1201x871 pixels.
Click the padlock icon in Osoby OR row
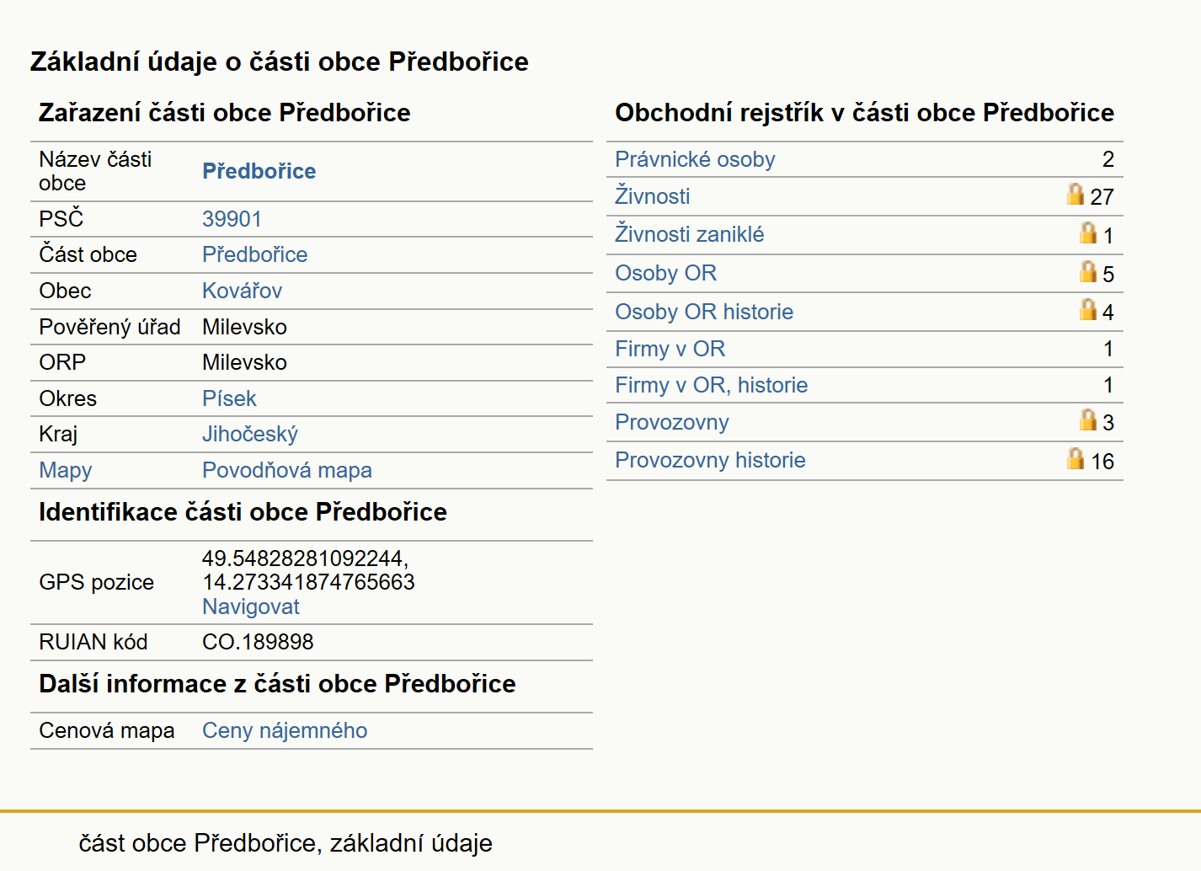tap(1088, 271)
